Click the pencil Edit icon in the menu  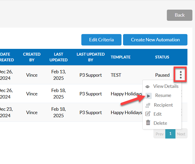(148, 114)
